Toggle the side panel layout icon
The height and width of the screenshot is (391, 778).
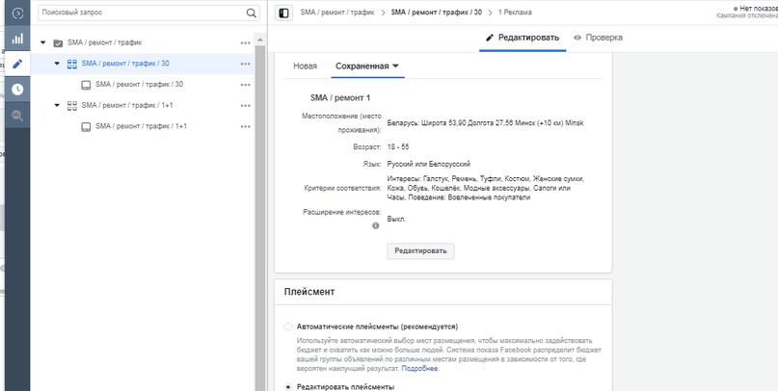point(283,13)
